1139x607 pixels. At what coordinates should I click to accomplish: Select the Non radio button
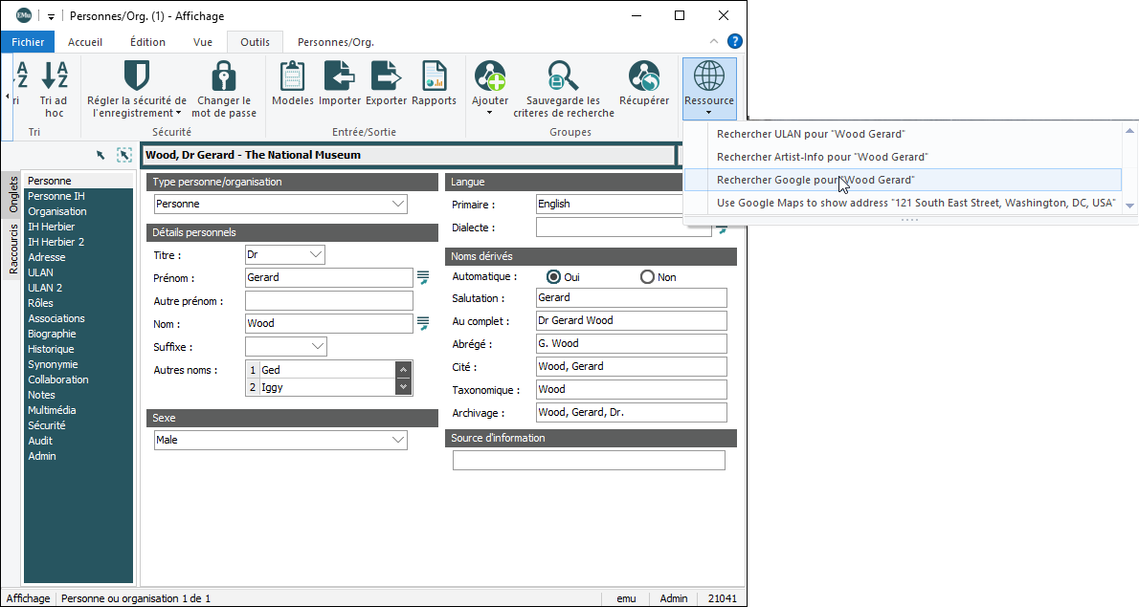(647, 277)
